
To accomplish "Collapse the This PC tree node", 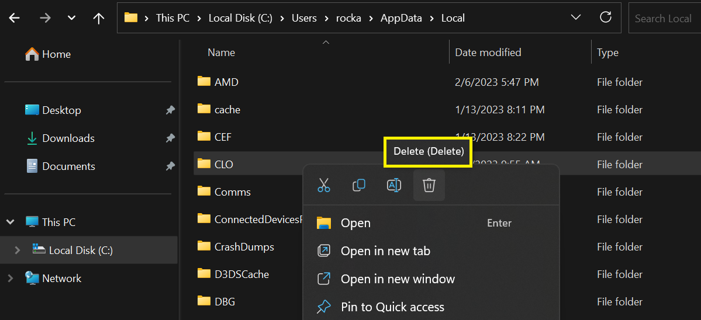I will coord(11,221).
